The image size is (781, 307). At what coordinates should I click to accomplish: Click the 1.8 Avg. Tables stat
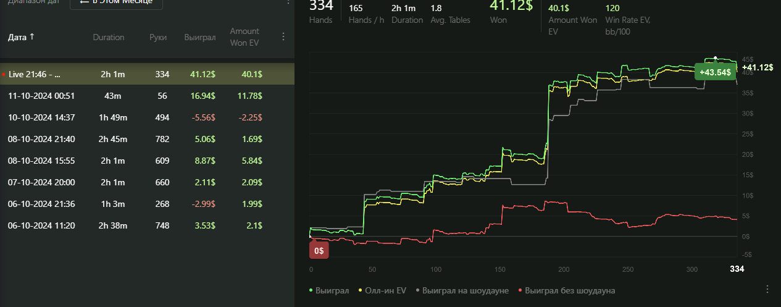coord(450,14)
